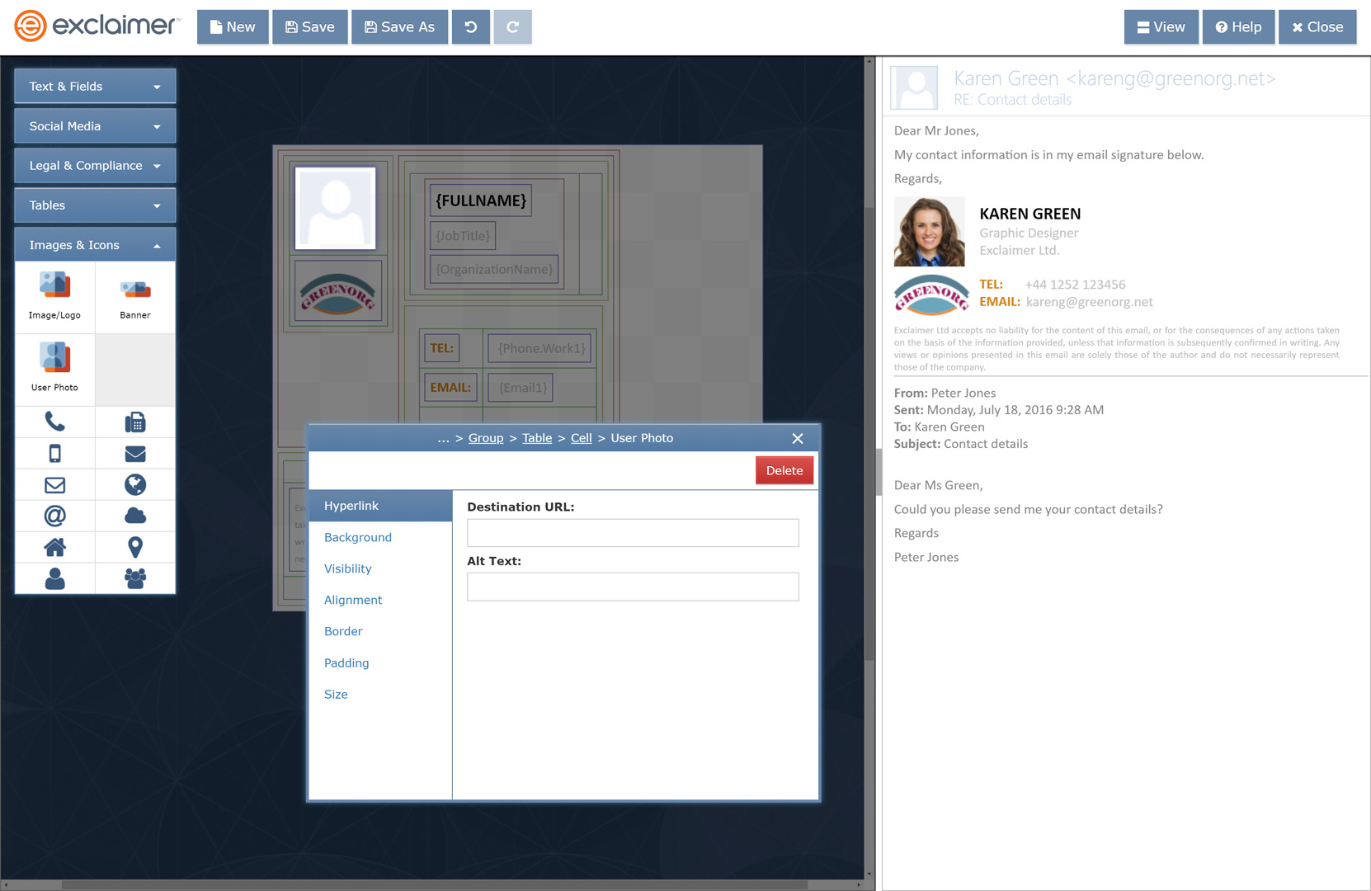1371x891 pixels.
Task: Select the cloud icon
Action: pos(135,516)
